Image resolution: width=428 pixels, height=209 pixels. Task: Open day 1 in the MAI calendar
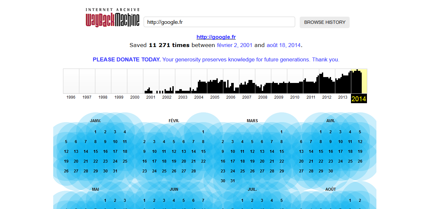tap(105, 201)
